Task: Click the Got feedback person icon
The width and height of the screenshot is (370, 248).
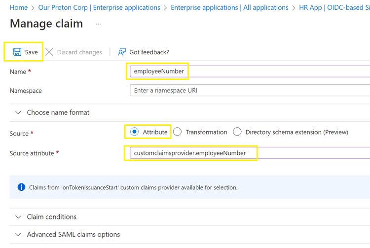Action: click(x=121, y=52)
